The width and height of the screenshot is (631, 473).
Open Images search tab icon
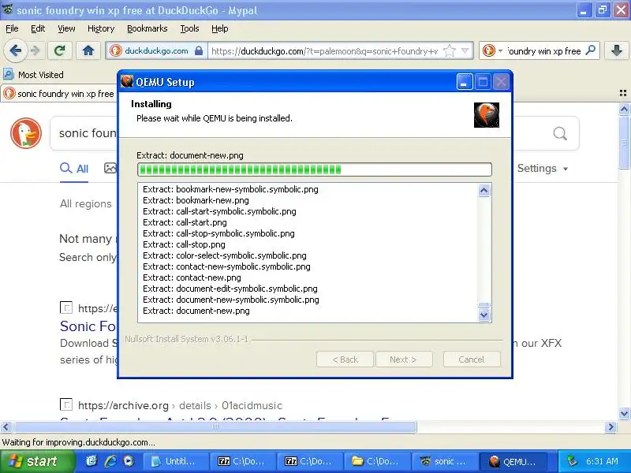tap(110, 168)
